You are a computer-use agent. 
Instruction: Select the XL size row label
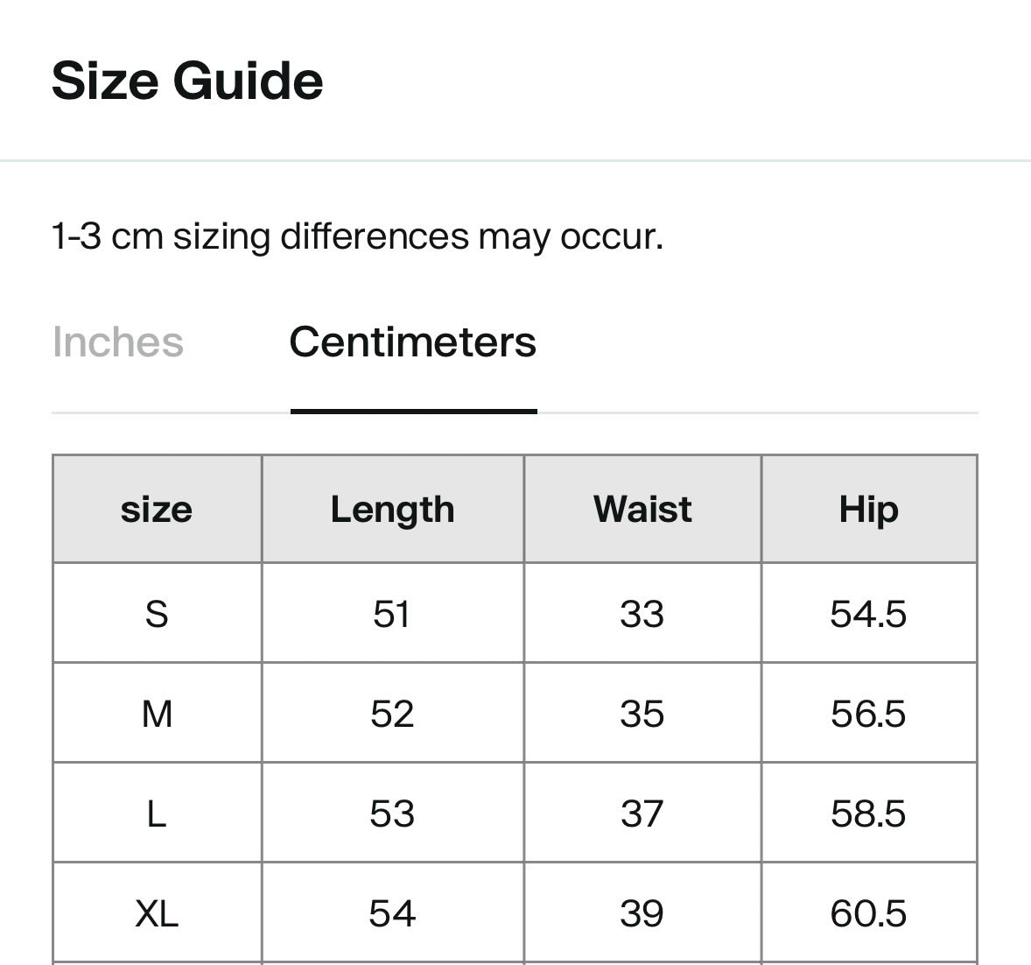tap(158, 913)
